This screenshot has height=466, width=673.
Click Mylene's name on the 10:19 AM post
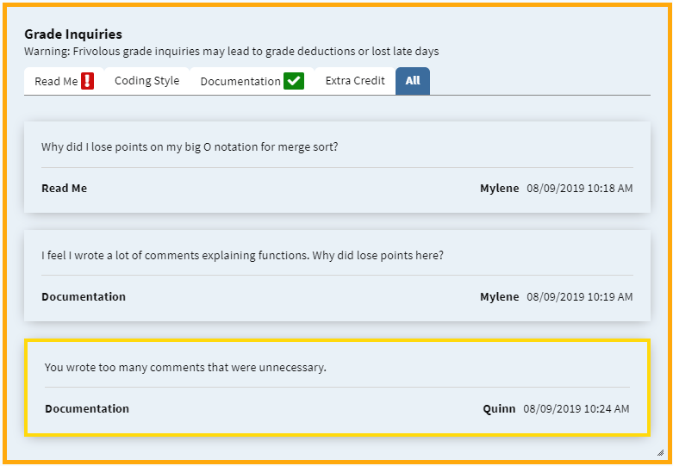coord(500,297)
